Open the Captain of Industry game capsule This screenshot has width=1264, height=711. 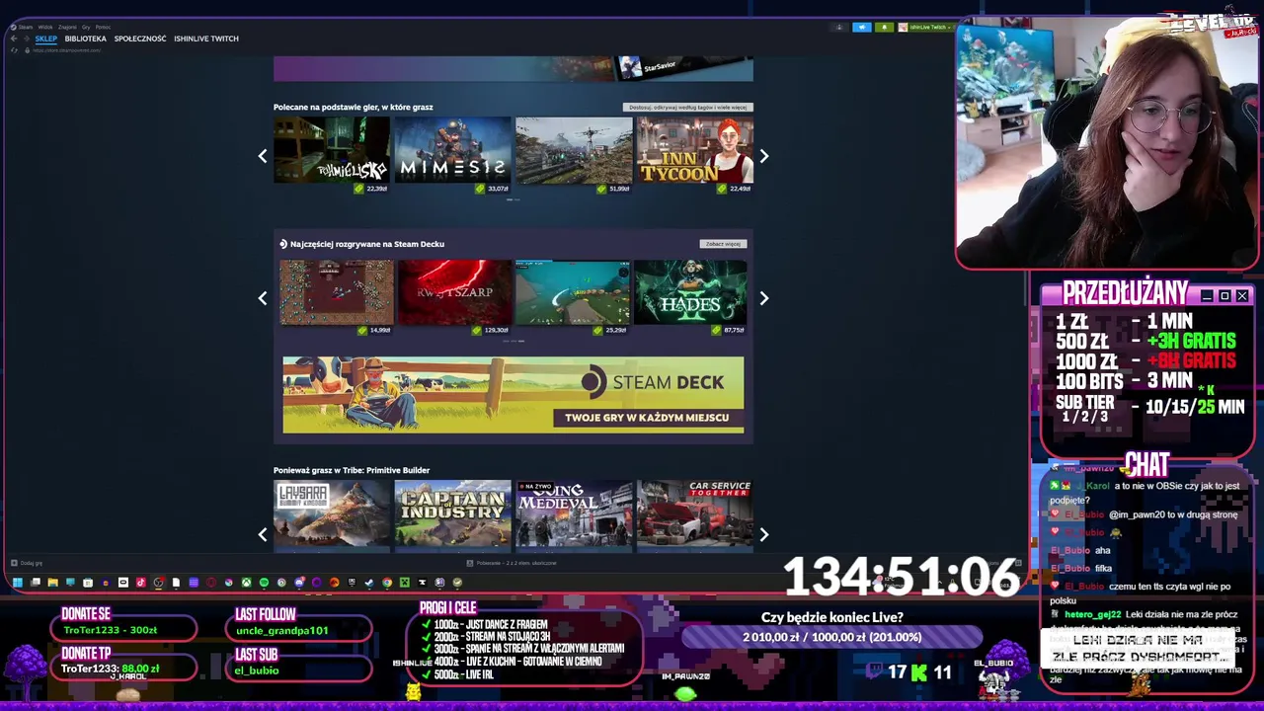click(452, 513)
